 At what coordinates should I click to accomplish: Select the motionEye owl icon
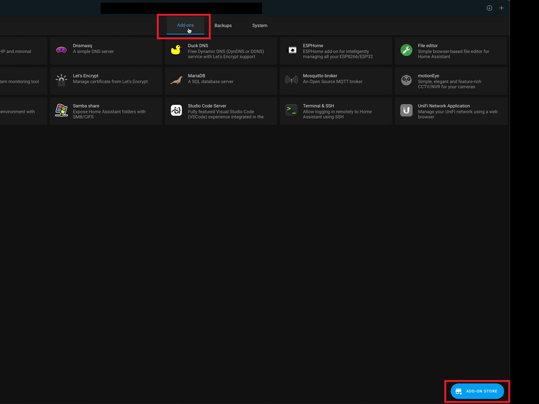(x=406, y=80)
